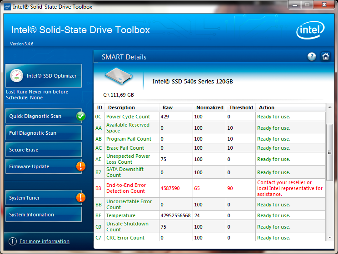338x254 pixels.
Task: Select the Available Reserved Space description
Action: tap(128, 127)
